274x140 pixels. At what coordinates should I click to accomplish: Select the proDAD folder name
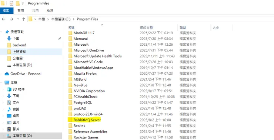80,108
